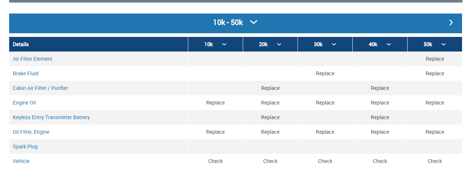Expand the 20k column chevron

click(279, 44)
